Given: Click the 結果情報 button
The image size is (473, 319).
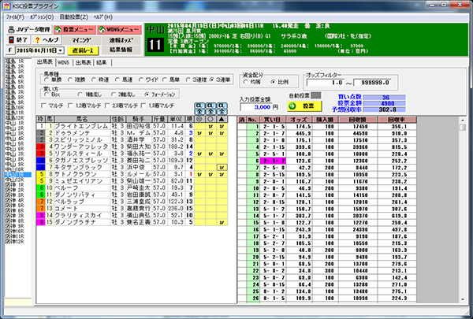Looking at the screenshot, I should coord(121,50).
